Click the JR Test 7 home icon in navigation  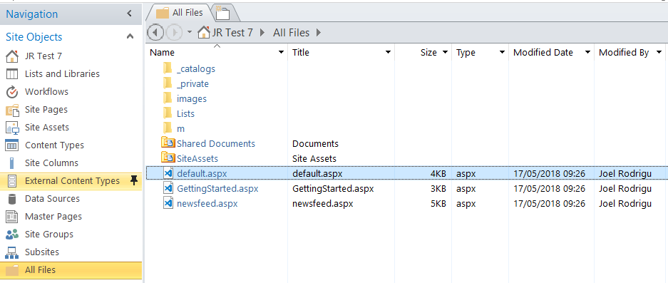[12, 56]
